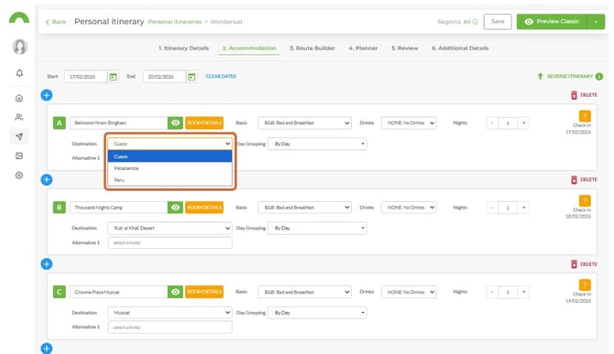Add a leg below accommodation C
The width and height of the screenshot is (614, 354).
pyautogui.click(x=47, y=349)
